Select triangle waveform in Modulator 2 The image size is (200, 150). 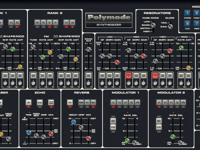(159, 102)
